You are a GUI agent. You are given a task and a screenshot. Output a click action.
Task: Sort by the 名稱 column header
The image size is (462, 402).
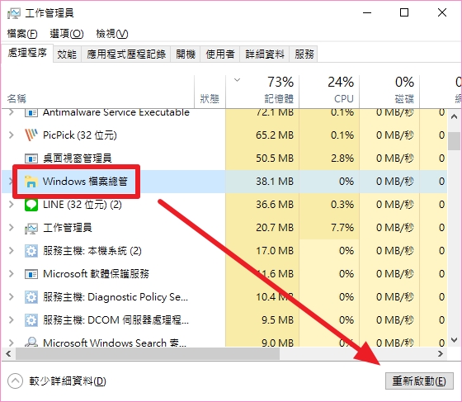(x=98, y=92)
